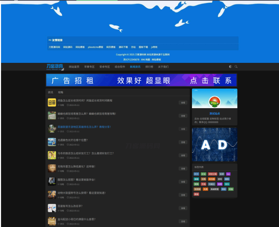Select the 英雄联盟 tag in tag list
Viewport: 279px width, 227px height.
(x=215, y=189)
